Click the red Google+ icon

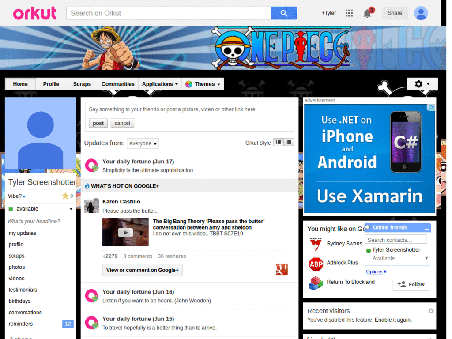[282, 270]
